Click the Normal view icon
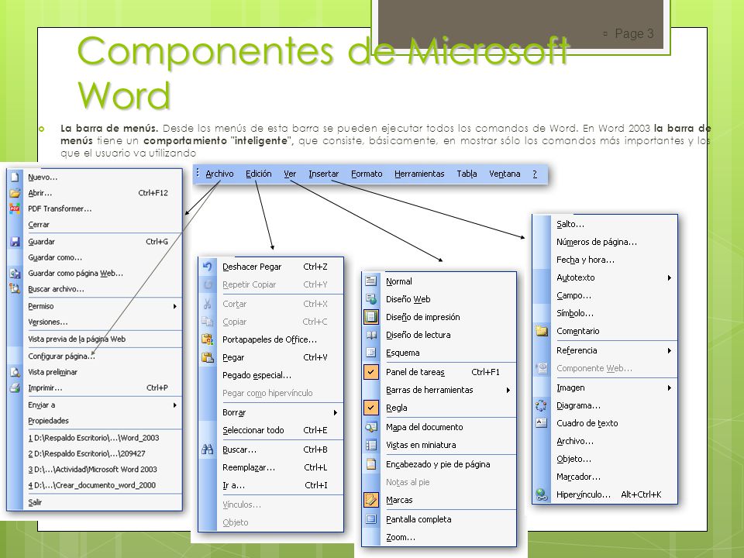The image size is (744, 558). (x=371, y=281)
